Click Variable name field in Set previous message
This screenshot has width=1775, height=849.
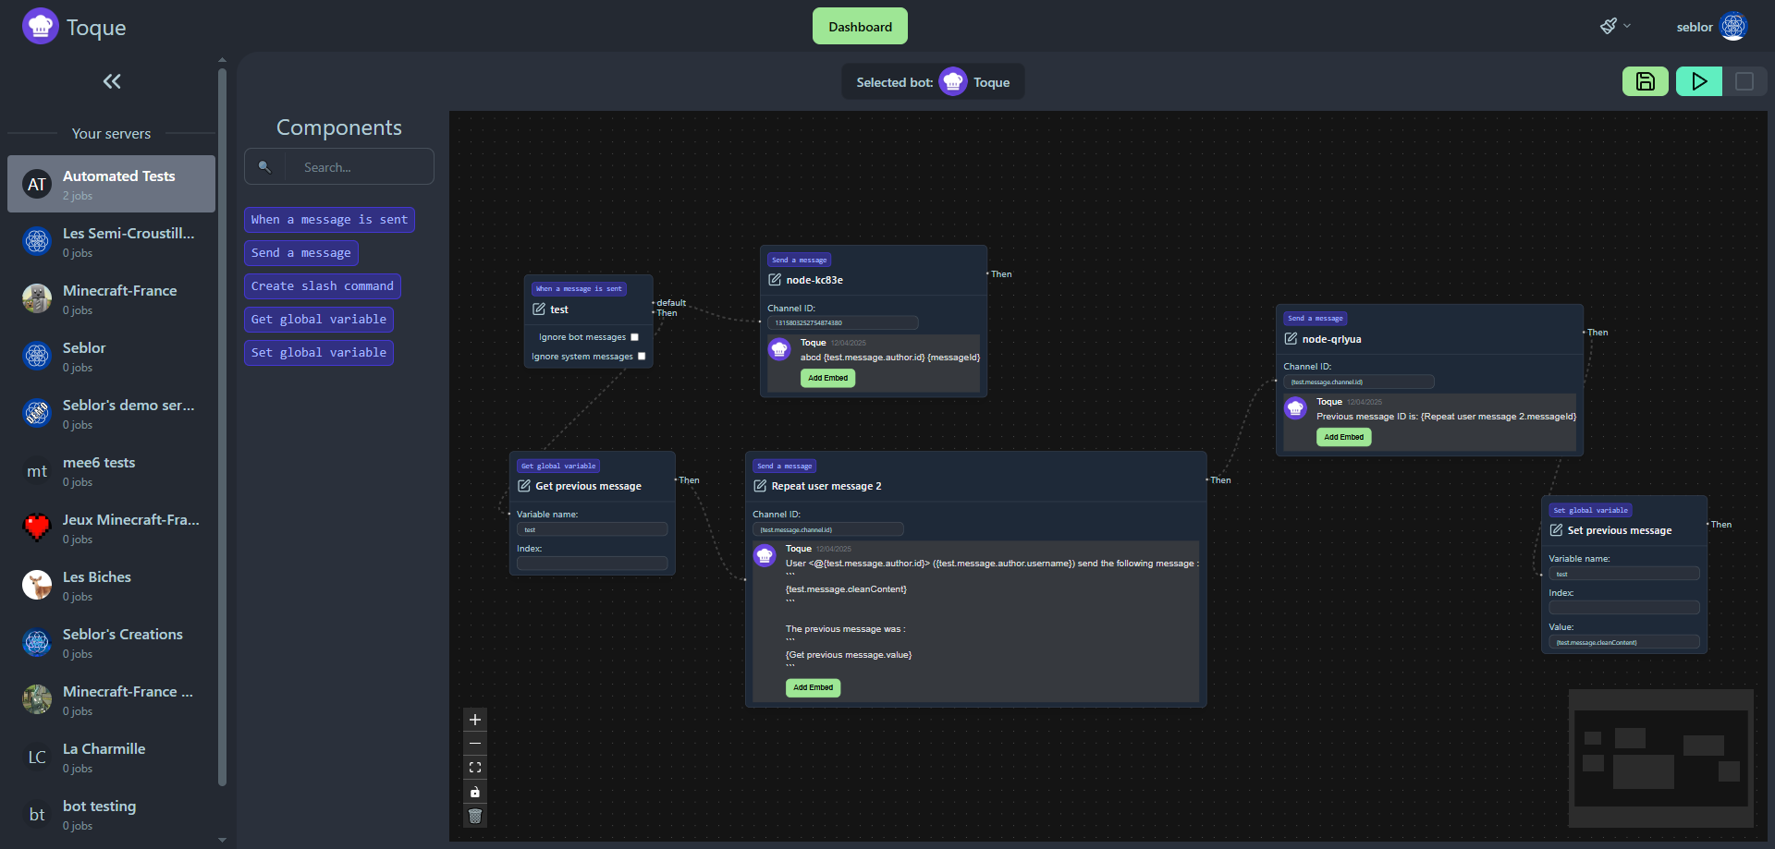coord(1624,574)
